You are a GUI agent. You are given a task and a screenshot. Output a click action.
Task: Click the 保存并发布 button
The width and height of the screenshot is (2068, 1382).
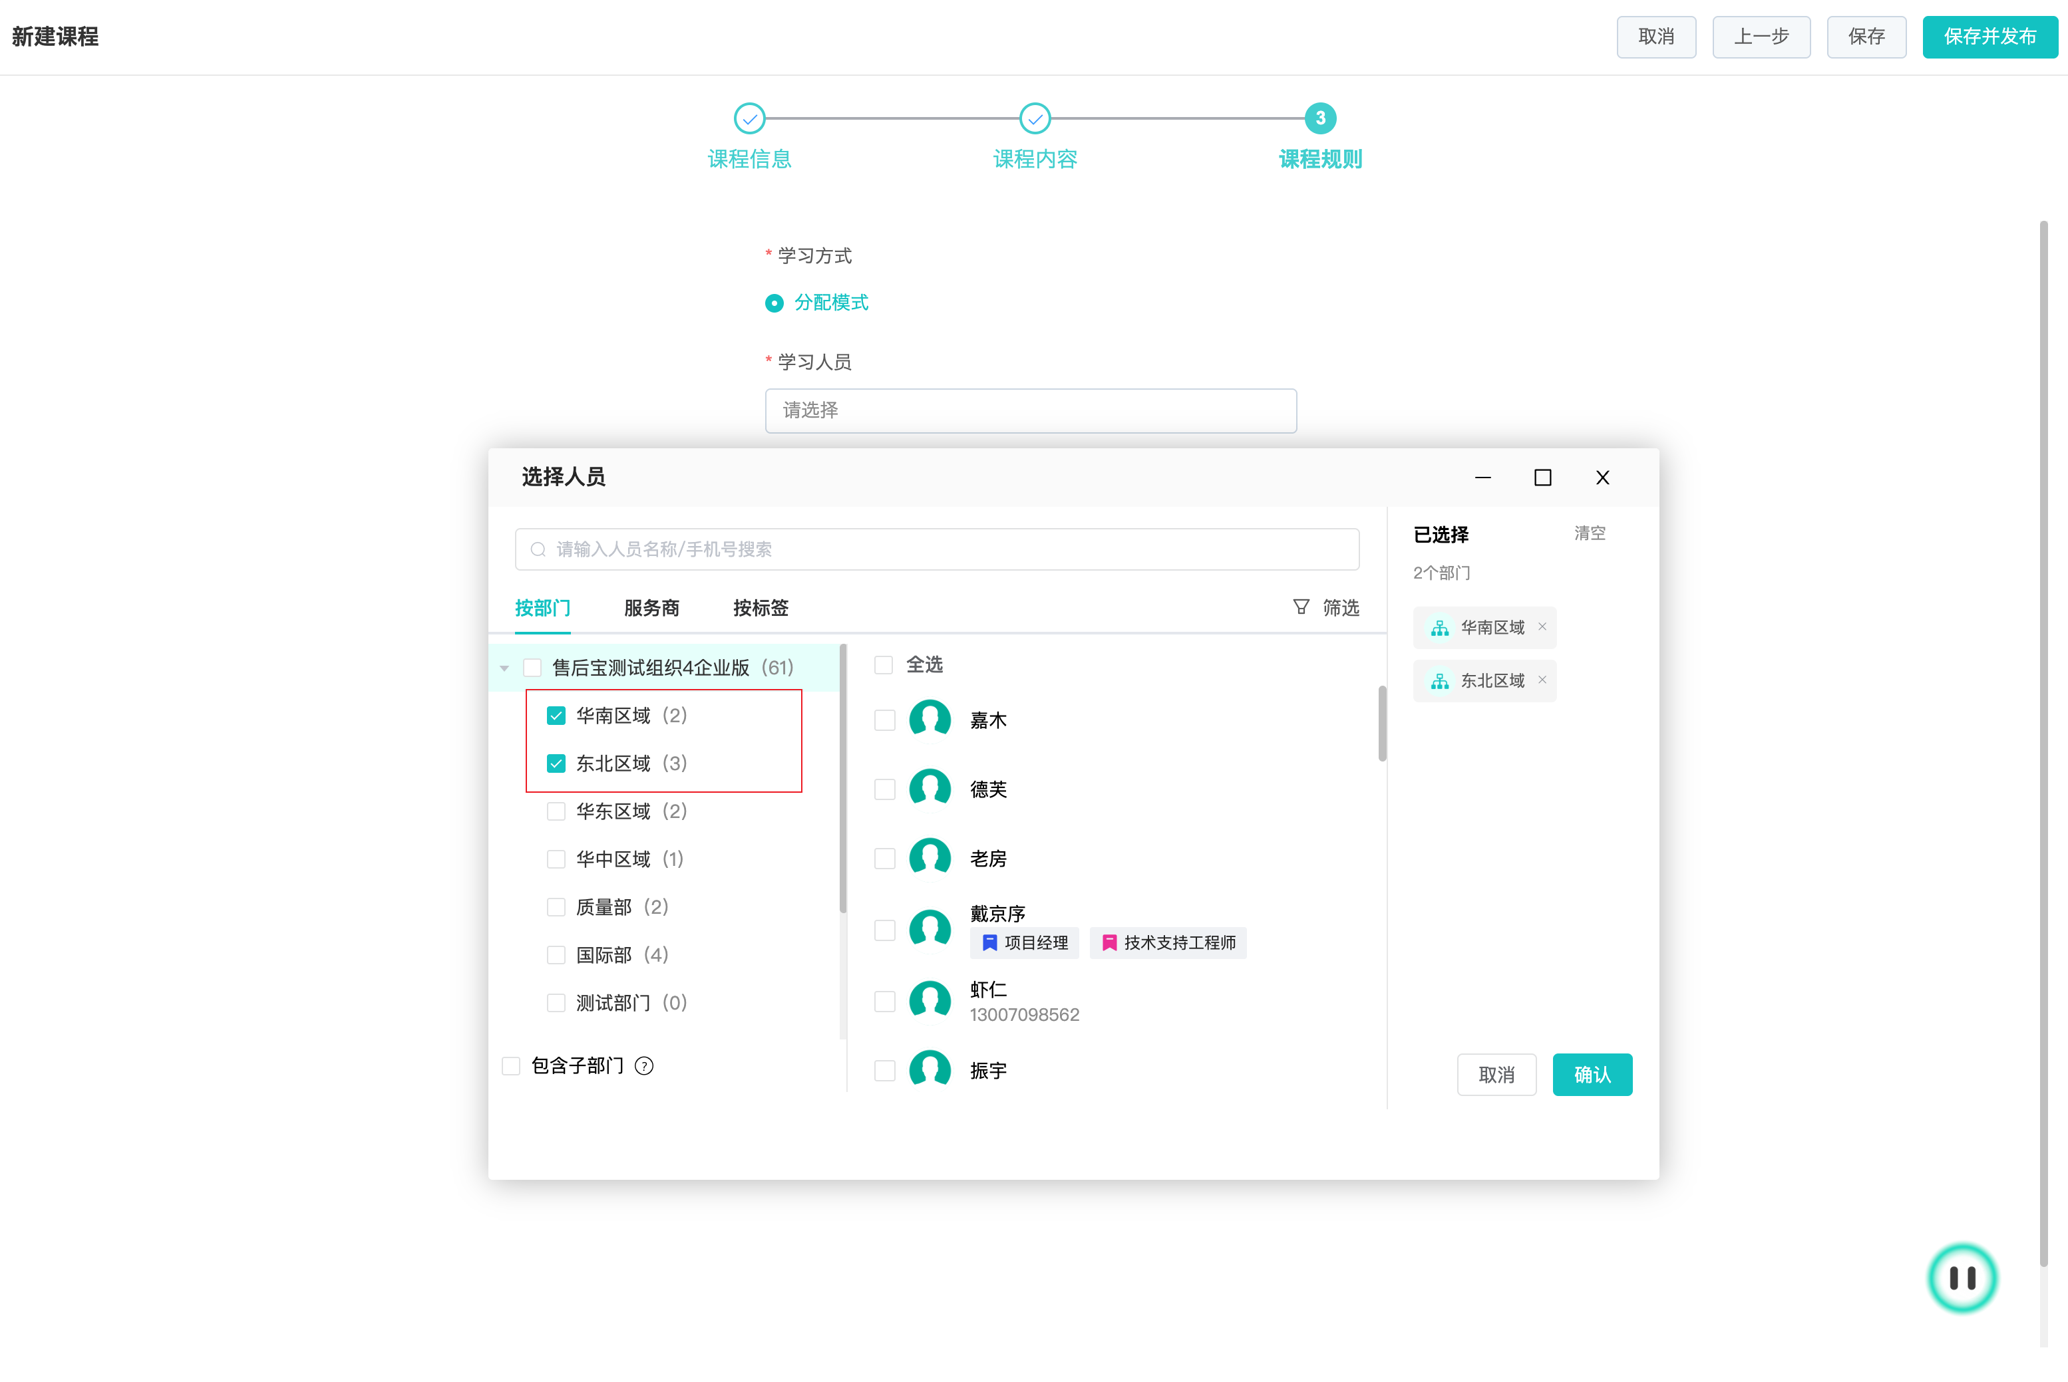pos(1989,36)
